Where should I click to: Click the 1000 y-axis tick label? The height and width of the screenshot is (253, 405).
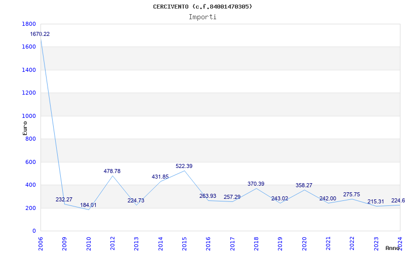click(x=29, y=116)
